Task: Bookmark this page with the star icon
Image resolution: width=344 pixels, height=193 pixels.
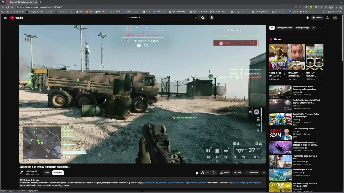Action: pos(301,7)
